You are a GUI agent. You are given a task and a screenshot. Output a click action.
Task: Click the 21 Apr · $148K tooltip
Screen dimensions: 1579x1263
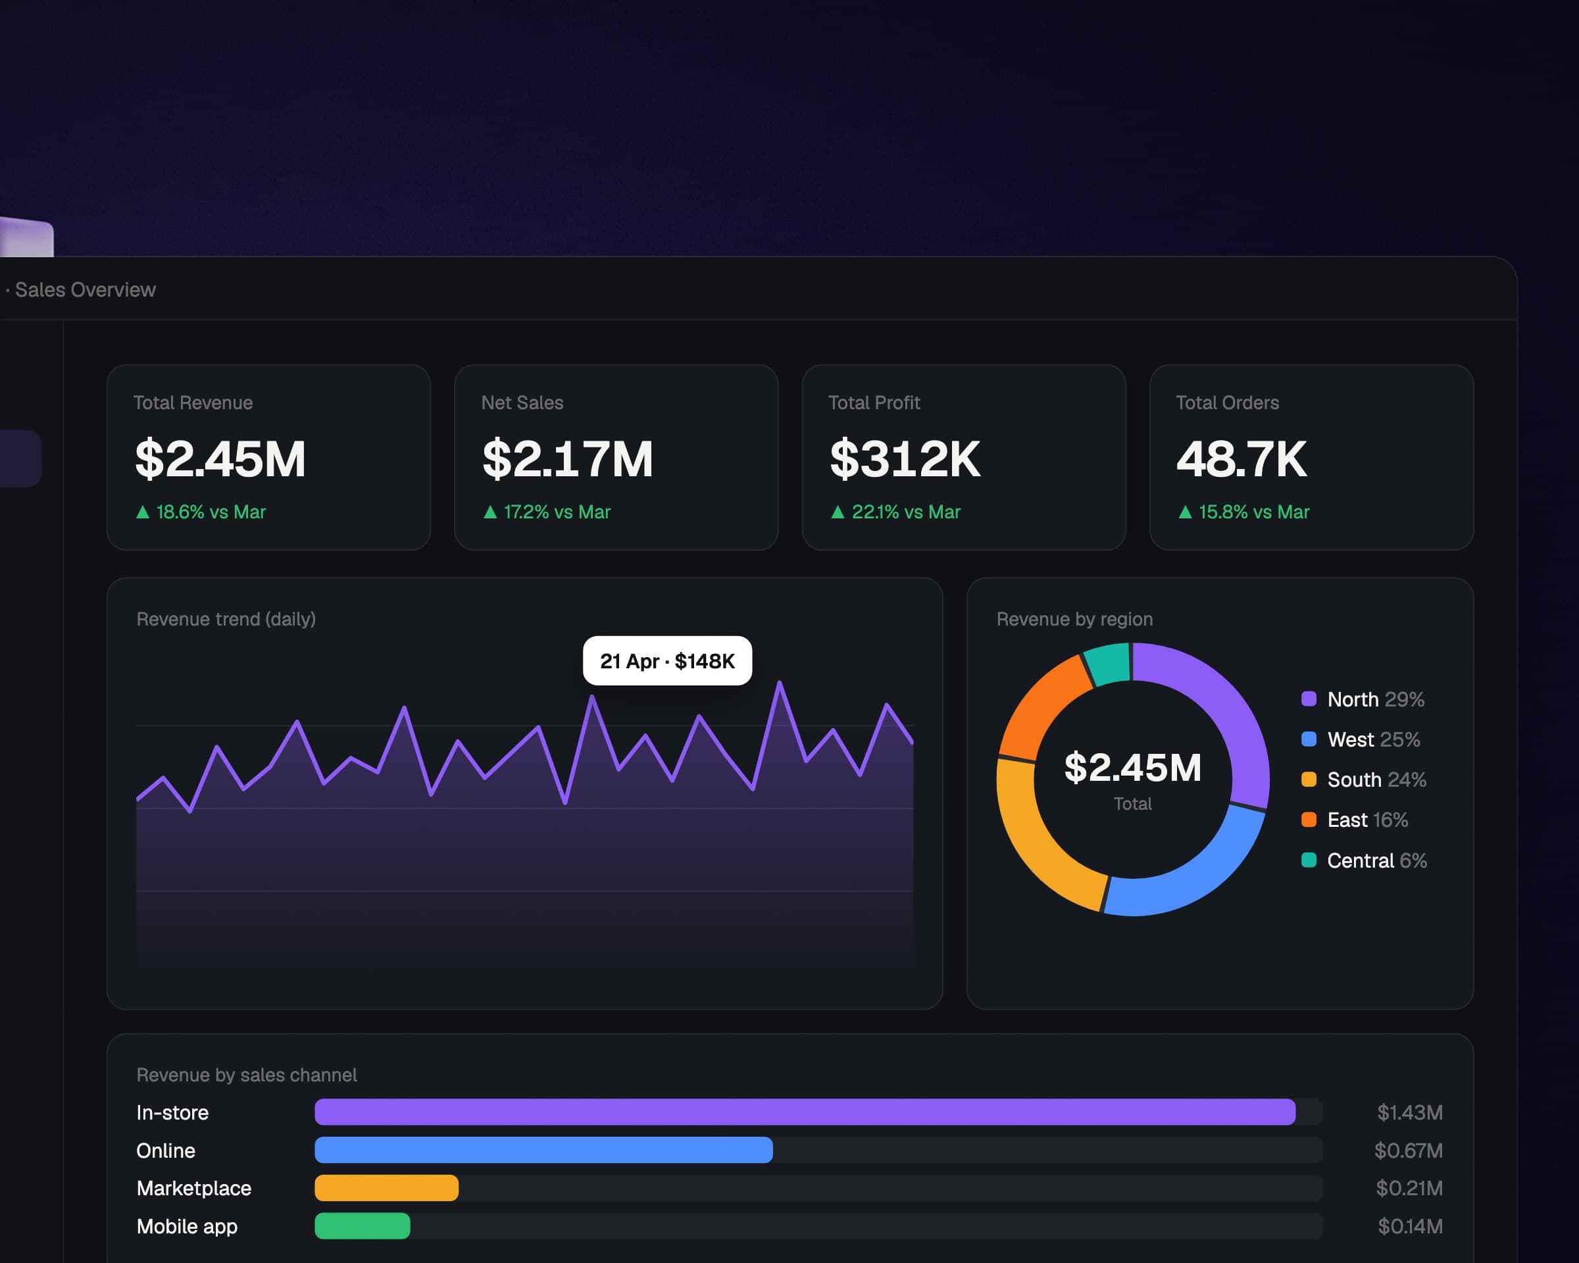click(667, 661)
